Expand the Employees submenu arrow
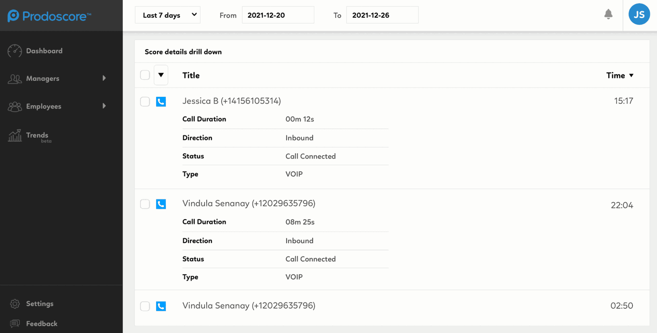Screen dimensions: 657x333 (104, 106)
